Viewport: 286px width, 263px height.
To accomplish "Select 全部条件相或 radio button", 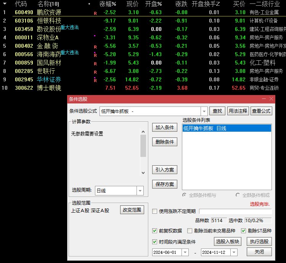I will coord(238,195).
